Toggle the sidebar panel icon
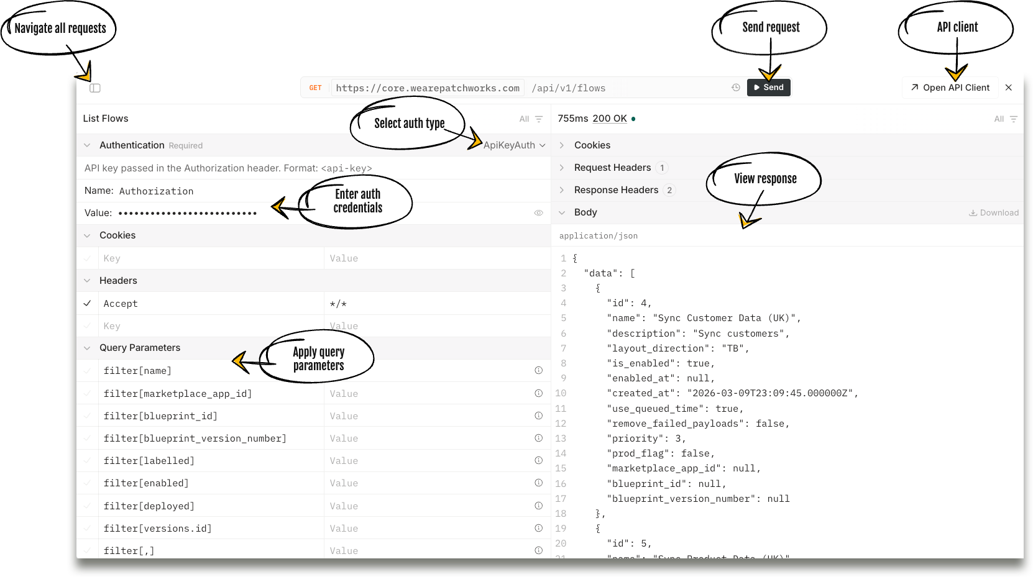 click(95, 88)
